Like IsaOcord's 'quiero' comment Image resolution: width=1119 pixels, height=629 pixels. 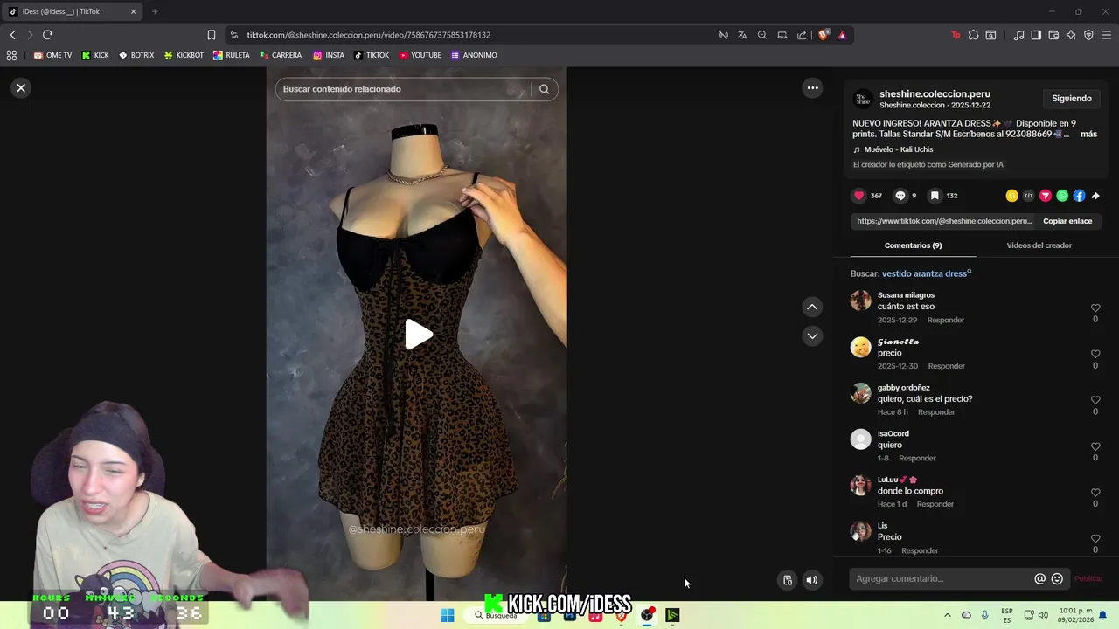click(x=1095, y=446)
